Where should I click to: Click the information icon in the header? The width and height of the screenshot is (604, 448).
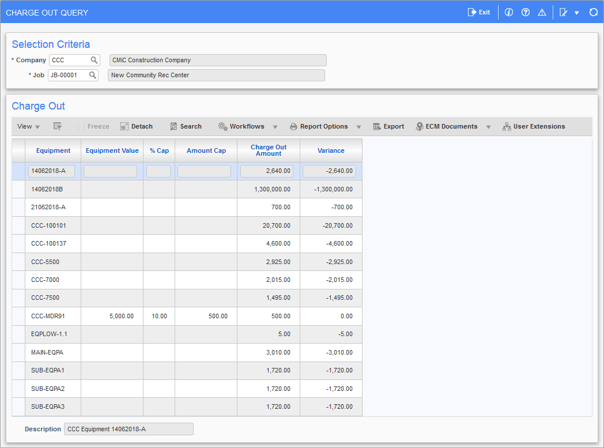coord(508,12)
